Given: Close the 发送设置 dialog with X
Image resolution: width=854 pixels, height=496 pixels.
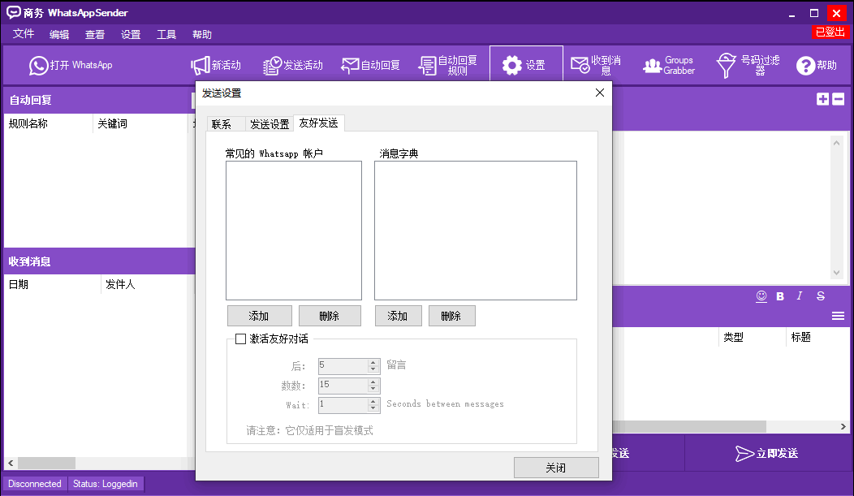Looking at the screenshot, I should pyautogui.click(x=600, y=93).
